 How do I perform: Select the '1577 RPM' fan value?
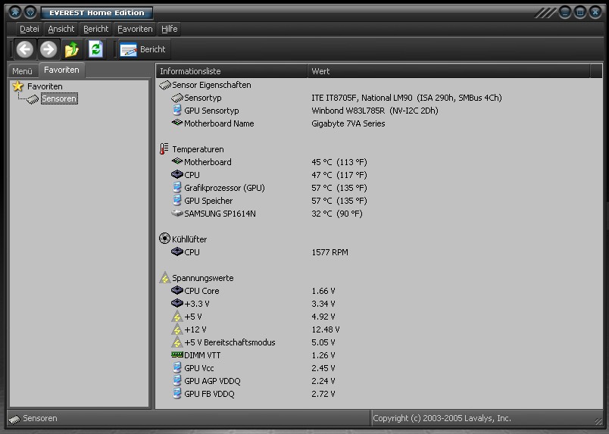(329, 252)
